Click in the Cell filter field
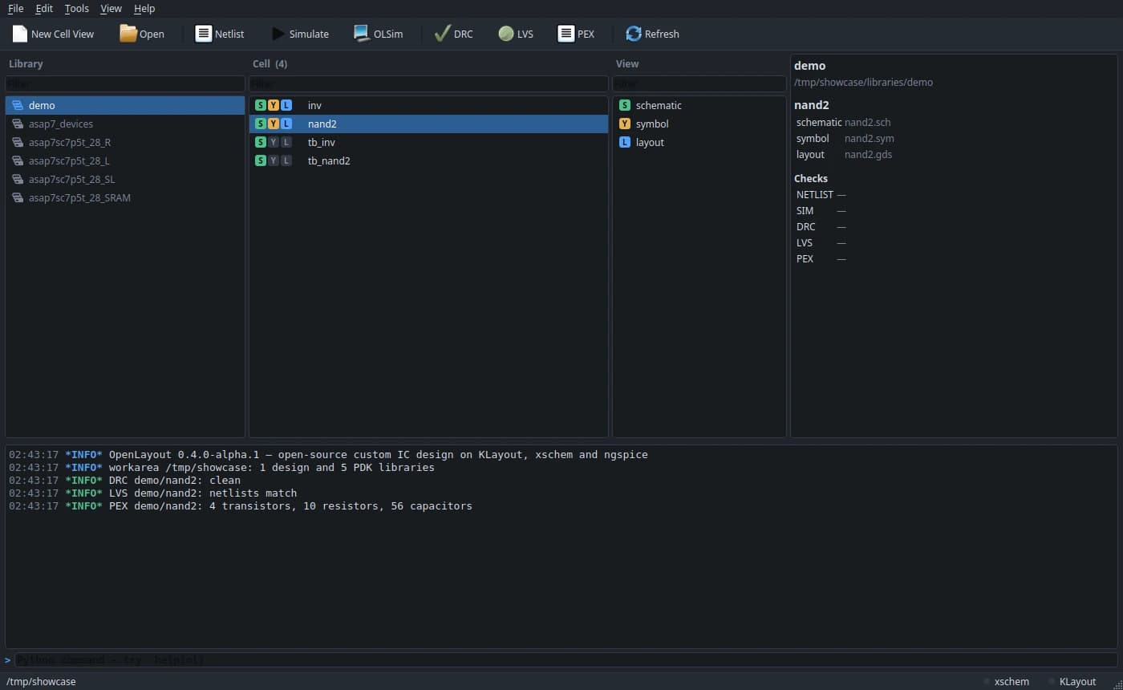The height and width of the screenshot is (690, 1123). coord(428,83)
